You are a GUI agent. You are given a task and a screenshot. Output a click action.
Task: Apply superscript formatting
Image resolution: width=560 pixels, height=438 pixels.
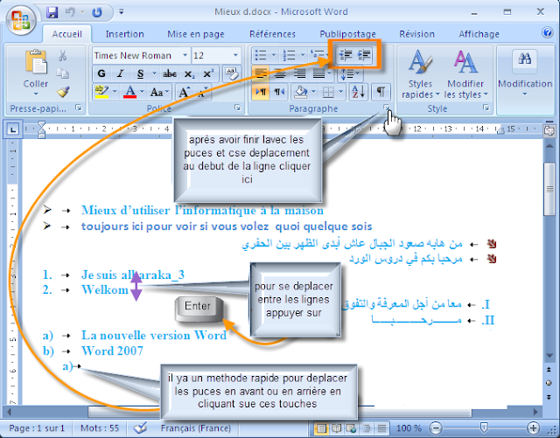208,74
